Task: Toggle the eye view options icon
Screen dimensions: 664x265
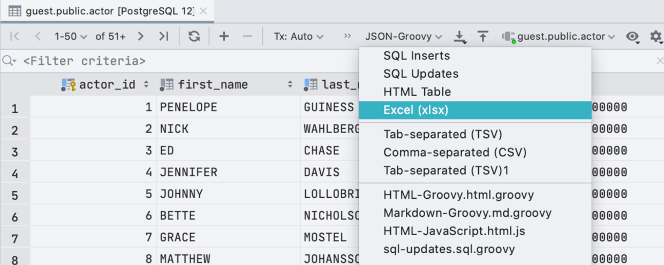Action: tap(633, 36)
